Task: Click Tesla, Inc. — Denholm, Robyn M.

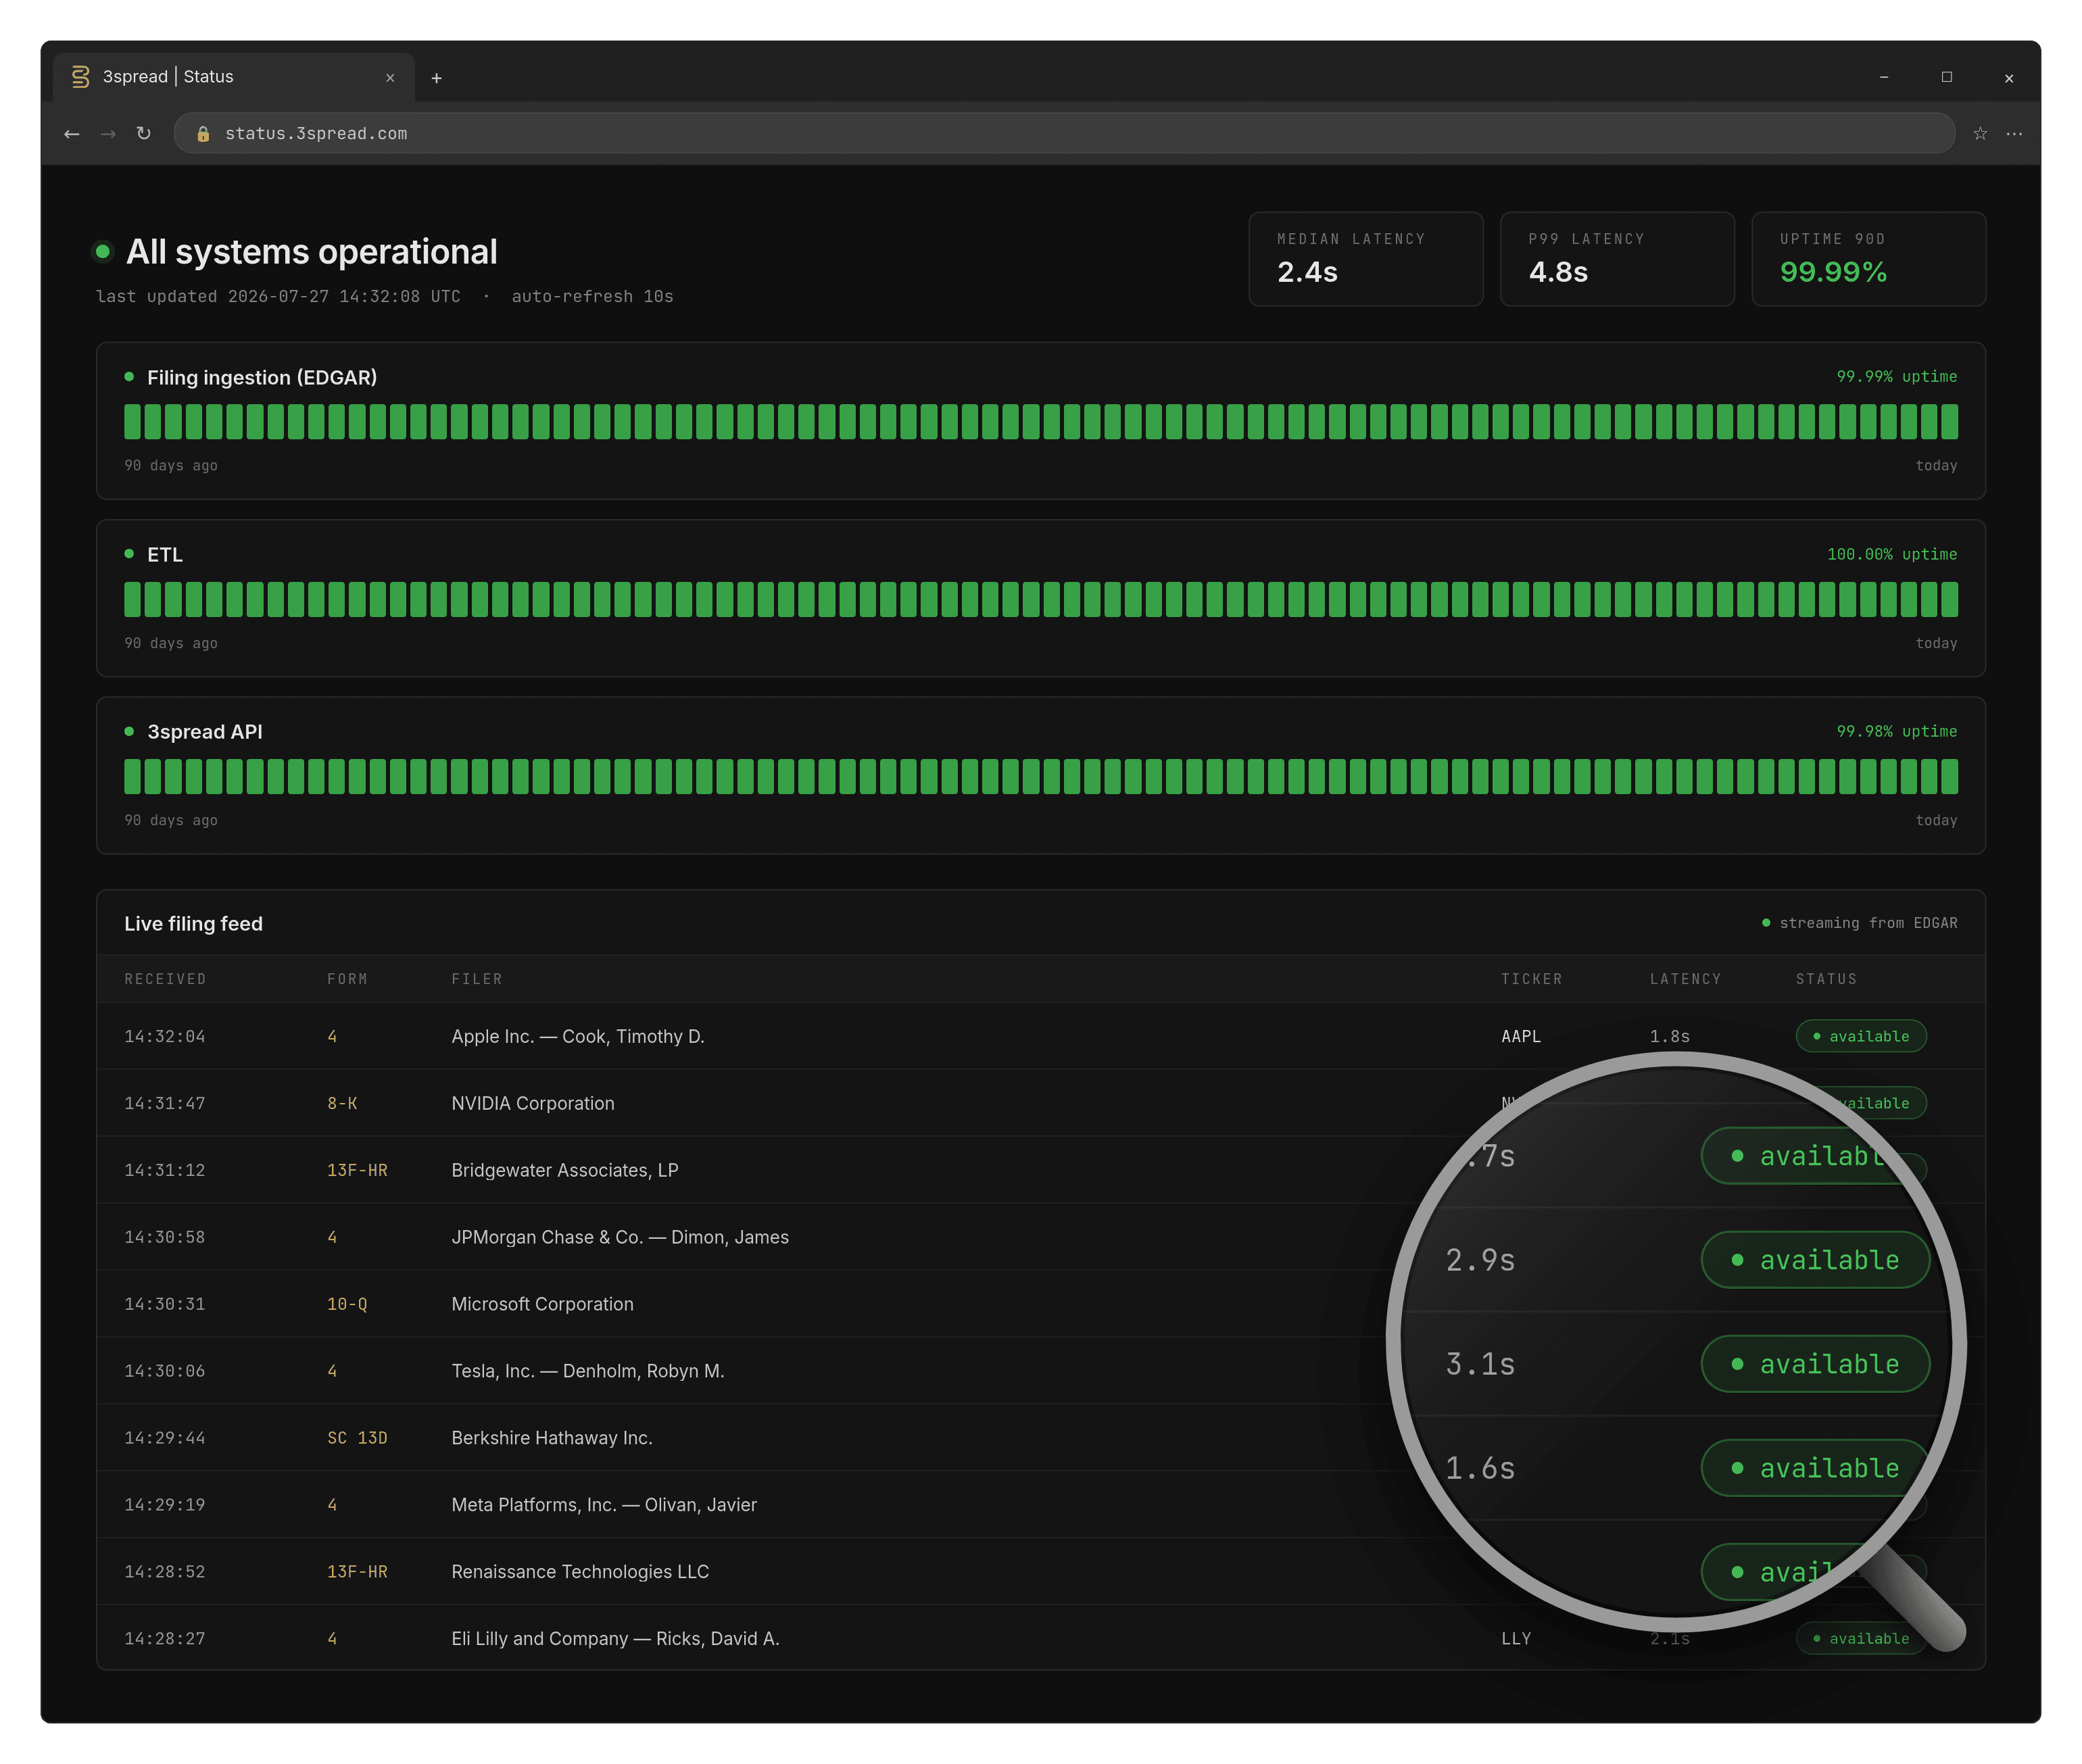Action: point(588,1372)
